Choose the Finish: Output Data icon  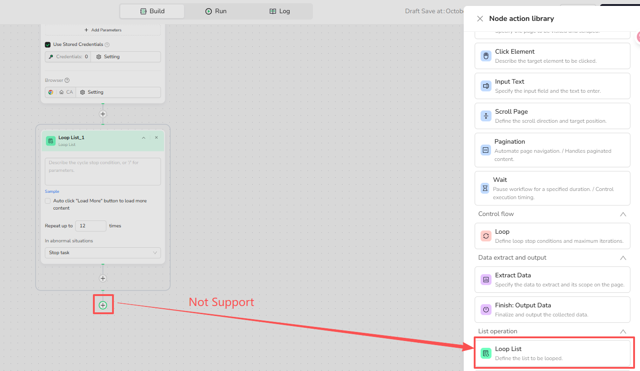(x=486, y=310)
